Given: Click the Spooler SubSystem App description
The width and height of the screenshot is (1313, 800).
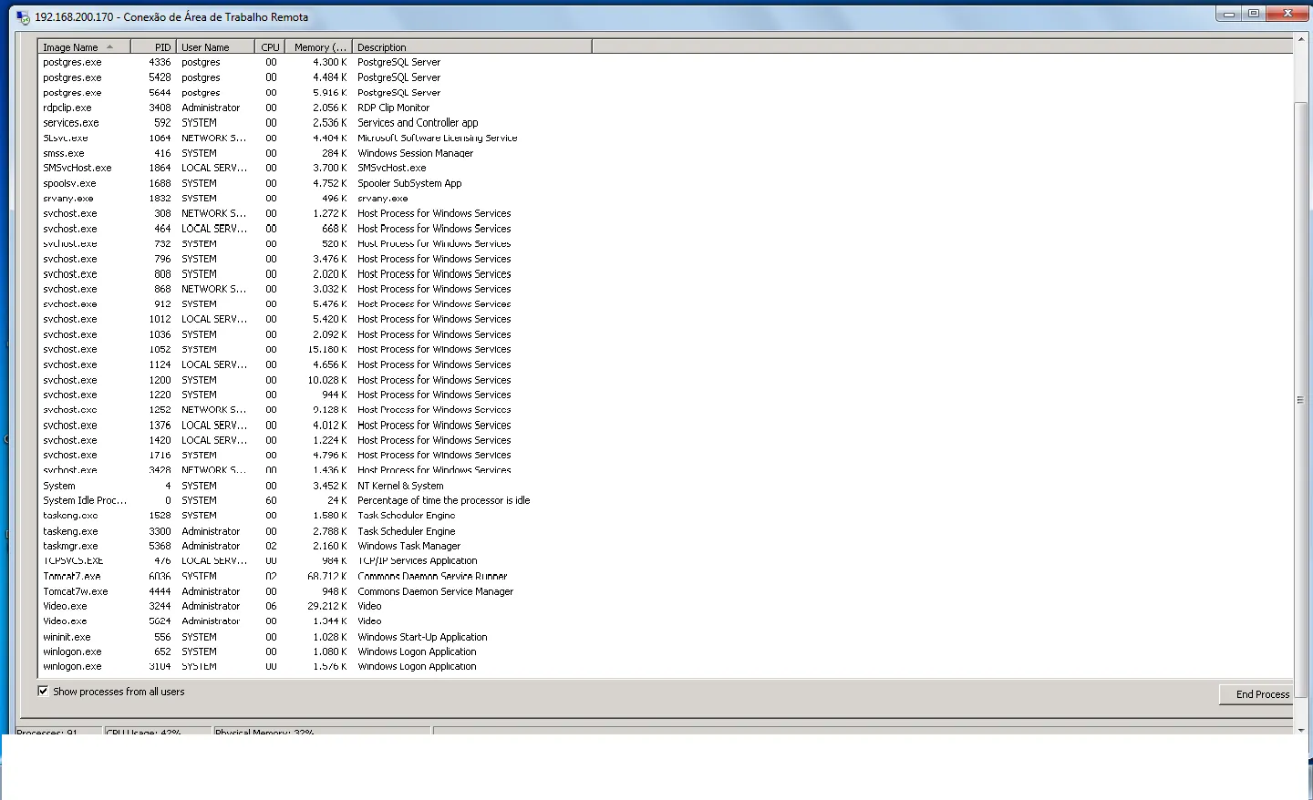Looking at the screenshot, I should tap(409, 183).
